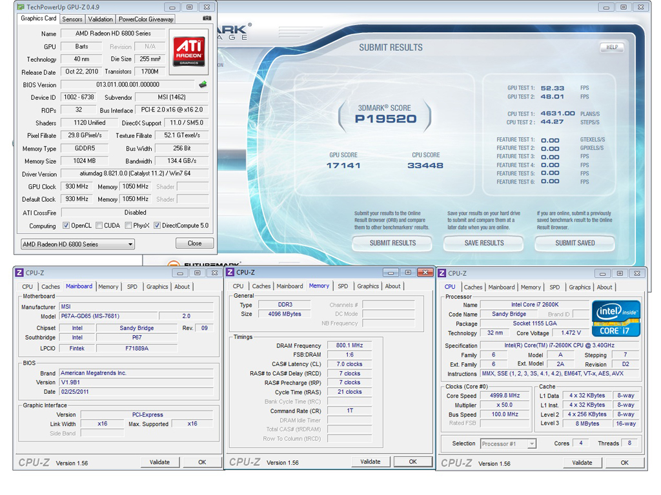This screenshot has width=661, height=495.
Task: Click the Driver Version field with Catalyst 11.2
Action: point(135,173)
